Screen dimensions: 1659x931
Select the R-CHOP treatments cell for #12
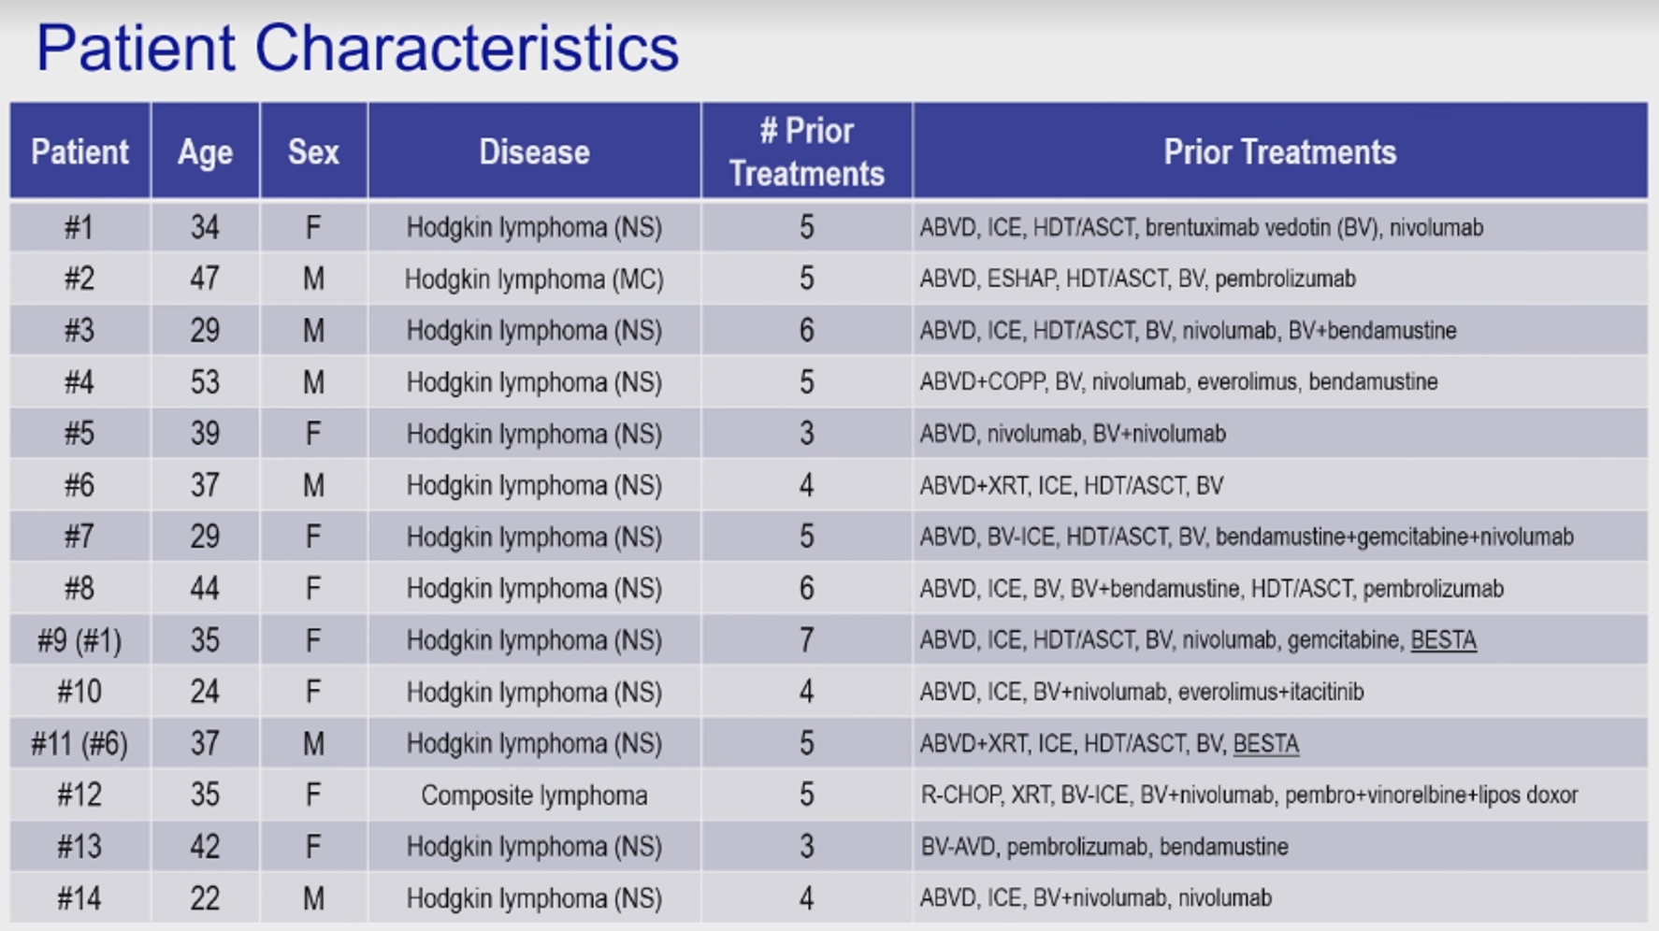pyautogui.click(x=1279, y=795)
